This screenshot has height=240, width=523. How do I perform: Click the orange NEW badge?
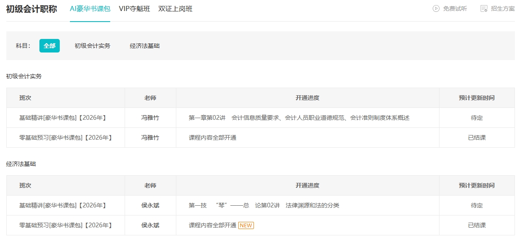tap(246, 225)
